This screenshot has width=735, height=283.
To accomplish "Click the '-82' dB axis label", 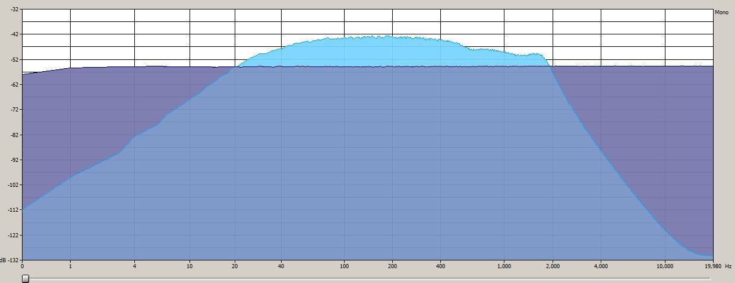I will [x=14, y=135].
